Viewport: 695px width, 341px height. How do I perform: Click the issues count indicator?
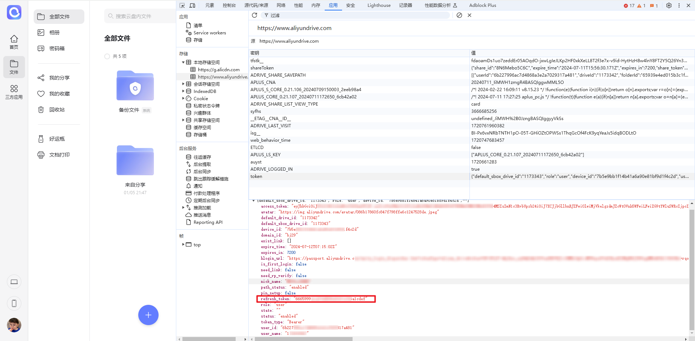click(x=654, y=5)
